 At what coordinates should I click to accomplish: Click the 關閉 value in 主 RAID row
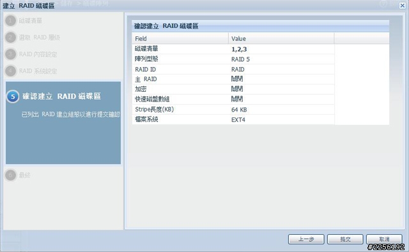(237, 79)
